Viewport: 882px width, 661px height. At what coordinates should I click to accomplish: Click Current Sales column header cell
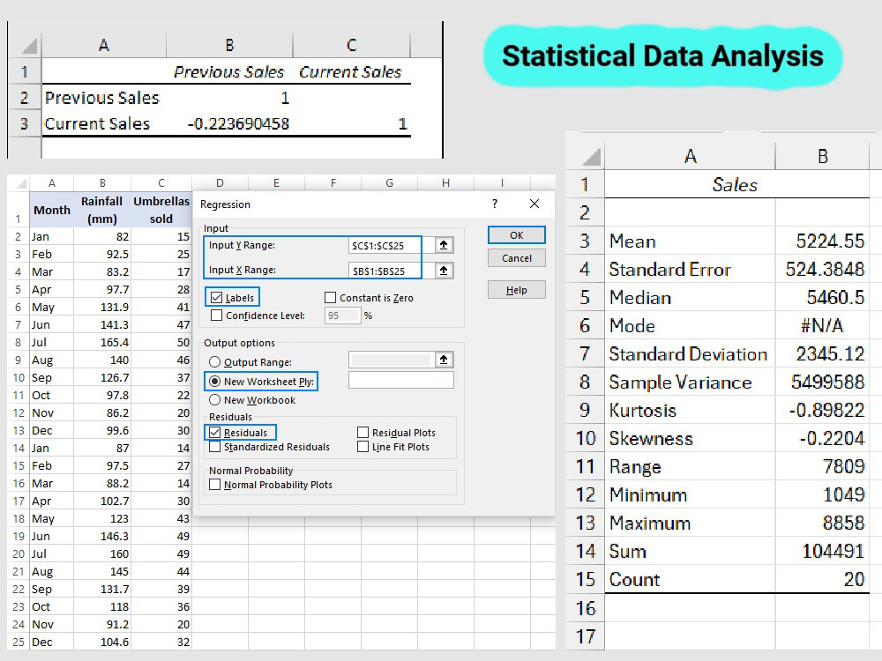pos(352,72)
